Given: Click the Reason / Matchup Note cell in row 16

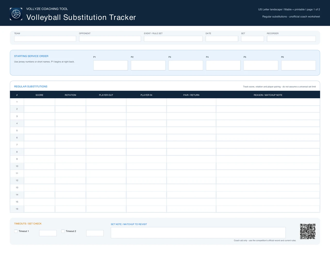Looking at the screenshot, I should (268, 209).
